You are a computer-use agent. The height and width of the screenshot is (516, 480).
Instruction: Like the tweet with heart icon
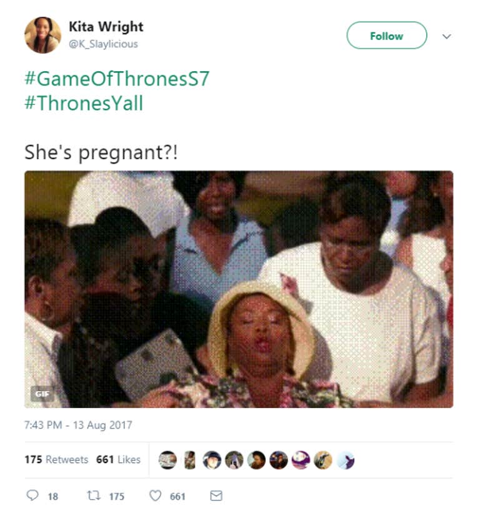tap(155, 495)
